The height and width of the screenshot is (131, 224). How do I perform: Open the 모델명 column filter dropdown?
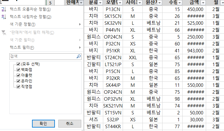(x=120, y=3)
